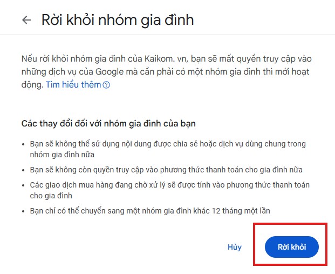The image size is (335, 274).
Task: Click the bullet dot before "Bạn sẽ không còn quyền"
Action: [x=23, y=170]
